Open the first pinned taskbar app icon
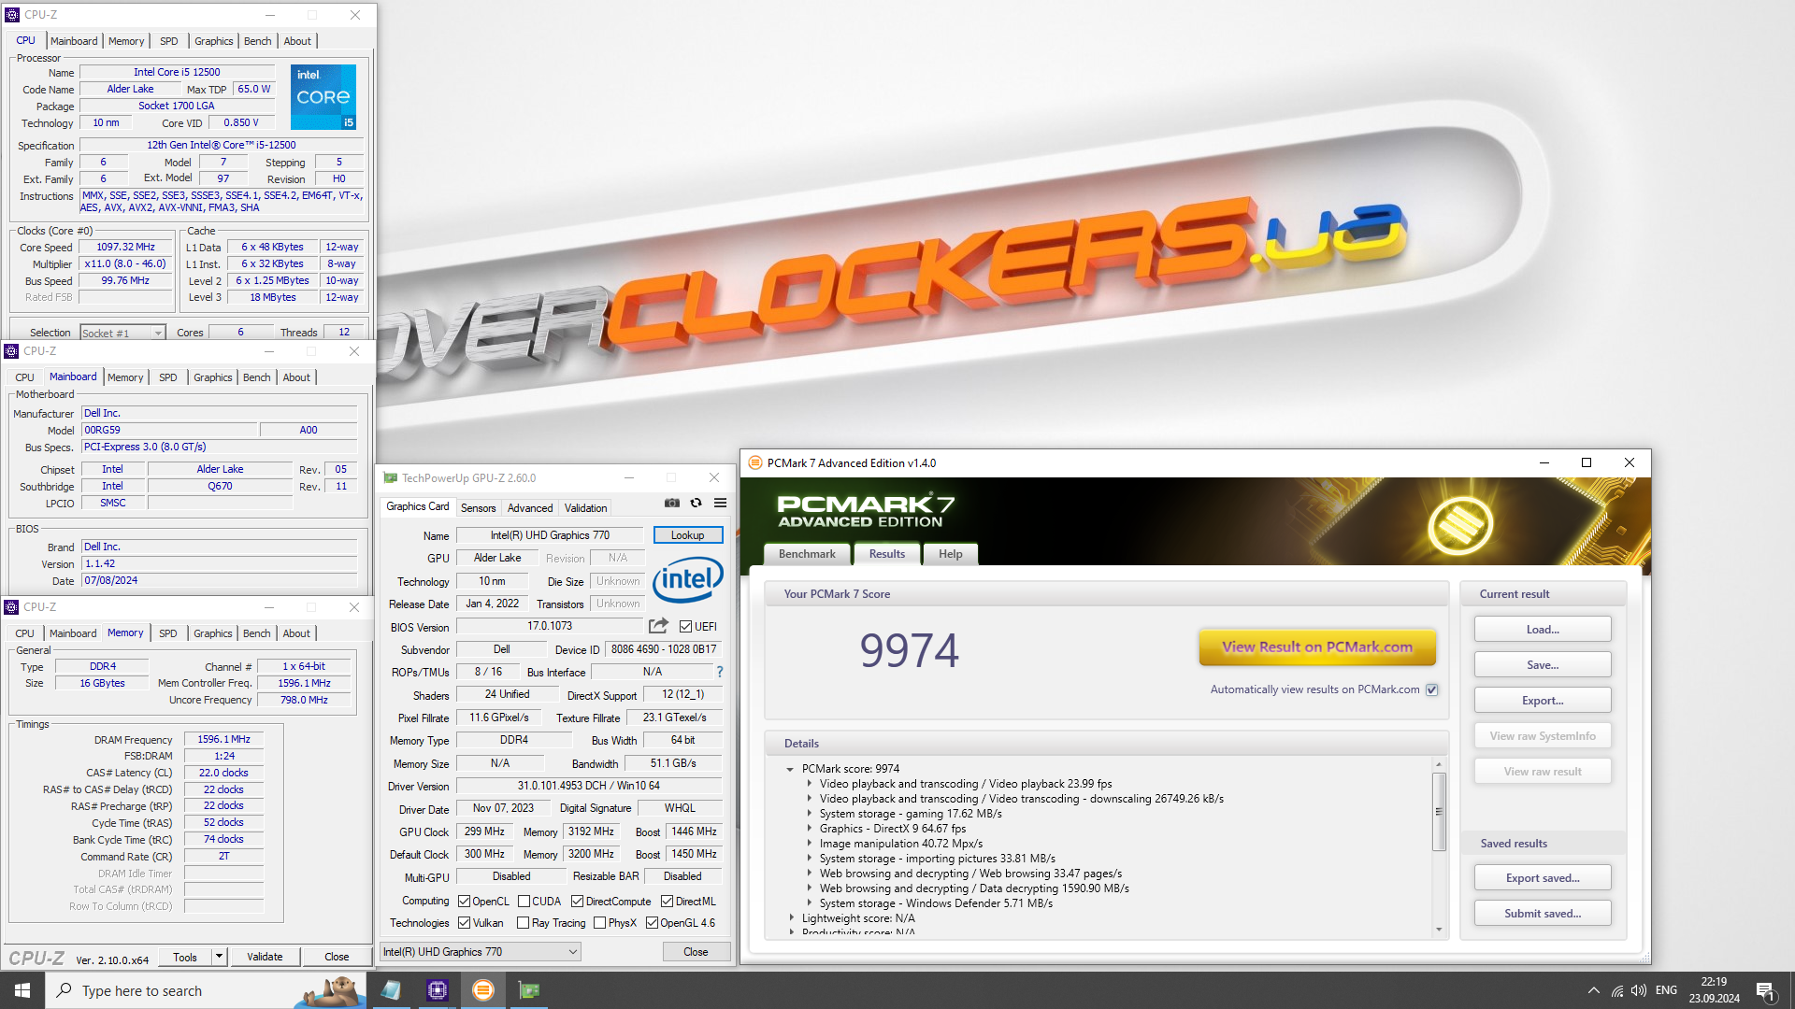The height and width of the screenshot is (1009, 1795). [391, 990]
